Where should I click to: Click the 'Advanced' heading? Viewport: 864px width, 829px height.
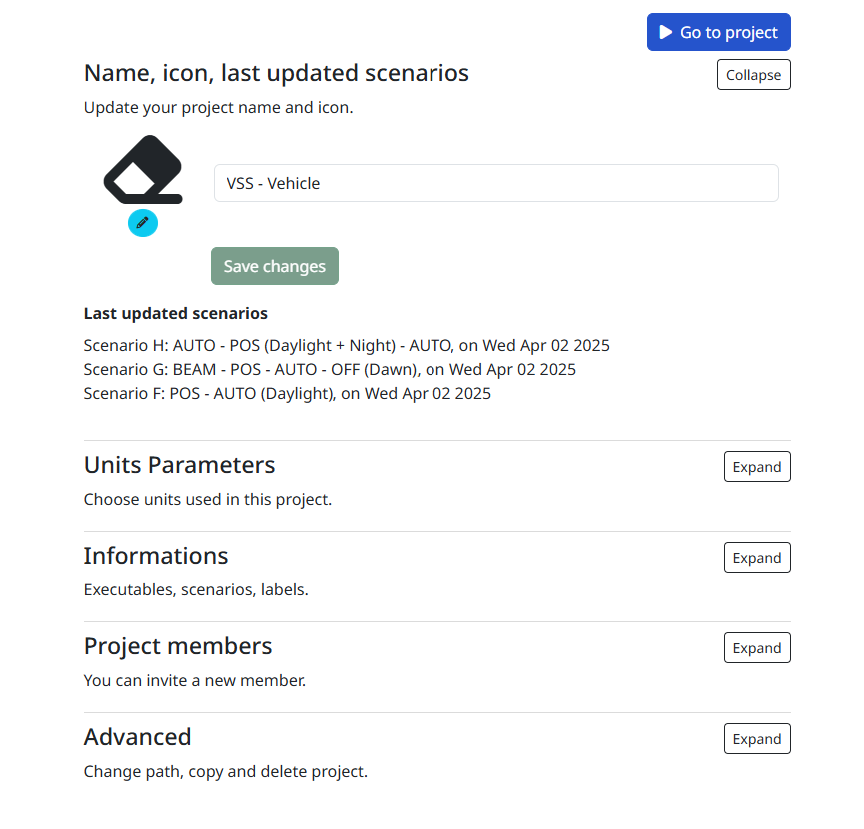pos(137,737)
